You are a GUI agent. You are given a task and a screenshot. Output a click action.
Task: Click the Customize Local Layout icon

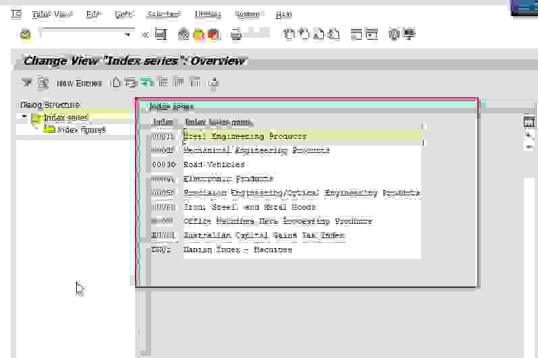(409, 34)
